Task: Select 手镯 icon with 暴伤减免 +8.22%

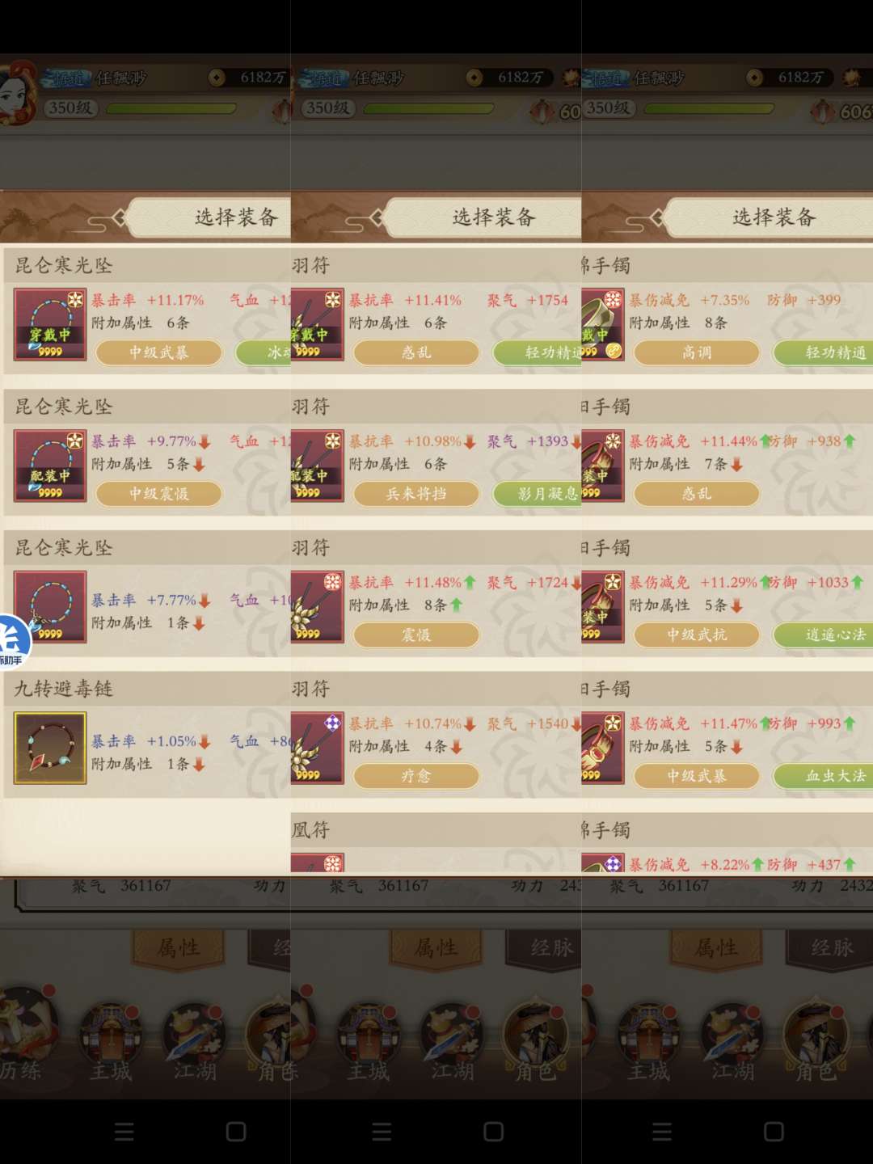Action: pos(603,862)
